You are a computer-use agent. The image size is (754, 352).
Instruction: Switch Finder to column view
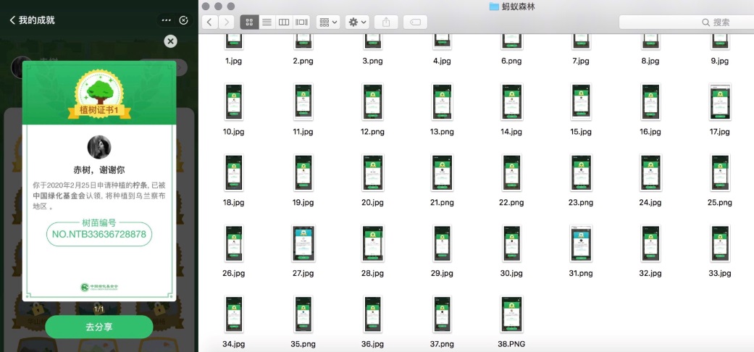point(284,22)
